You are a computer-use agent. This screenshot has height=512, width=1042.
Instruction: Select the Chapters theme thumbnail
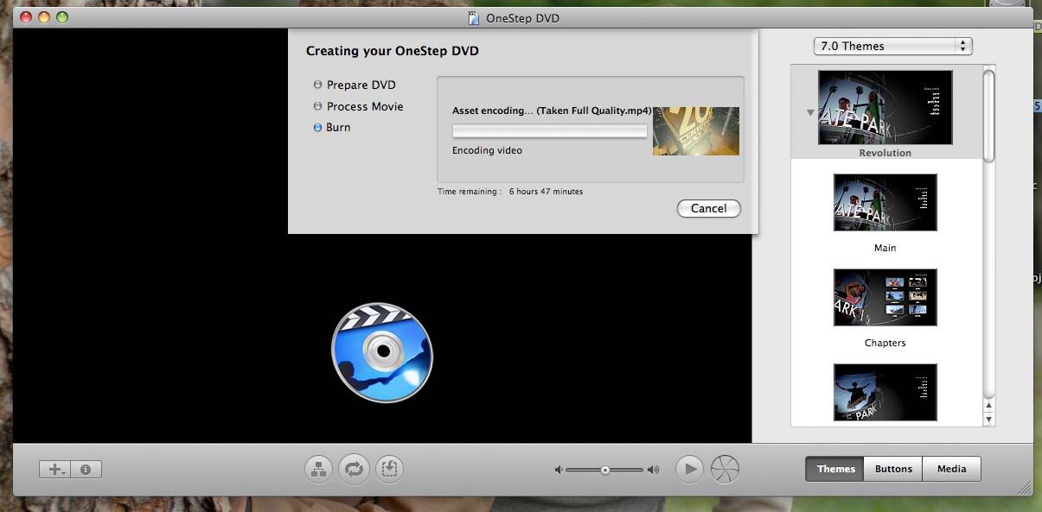click(885, 297)
